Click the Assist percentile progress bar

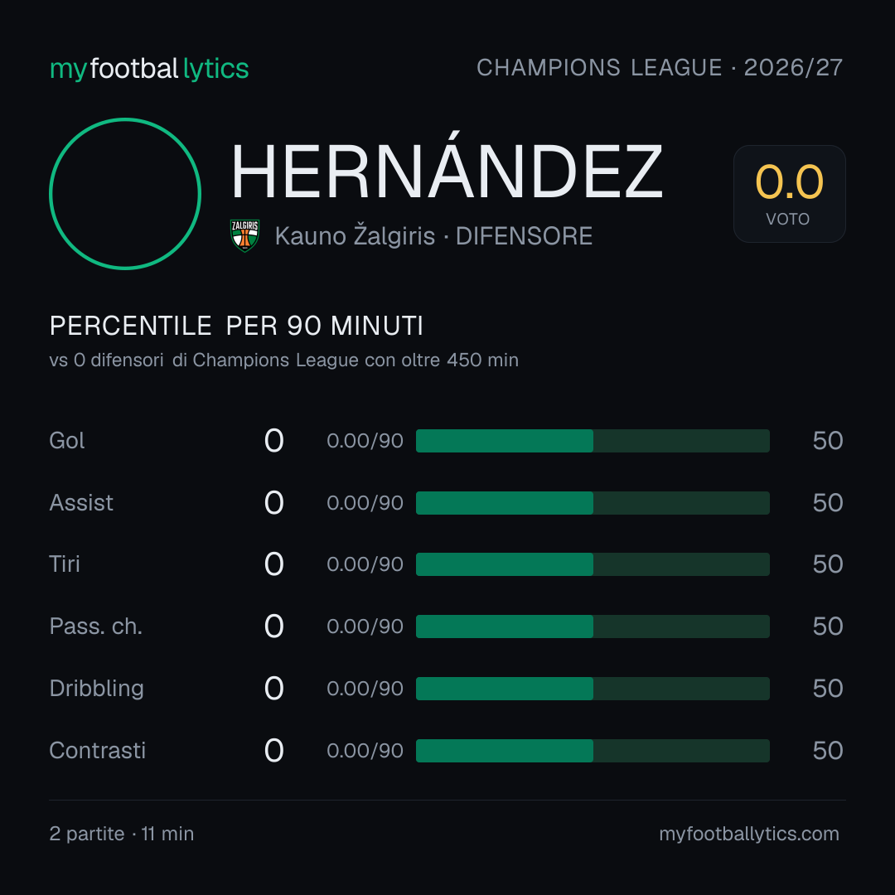tap(593, 503)
